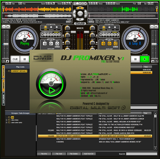Open the menu icon in the top window bar
Viewport: 160px width, 159px height.
pos(75,4)
